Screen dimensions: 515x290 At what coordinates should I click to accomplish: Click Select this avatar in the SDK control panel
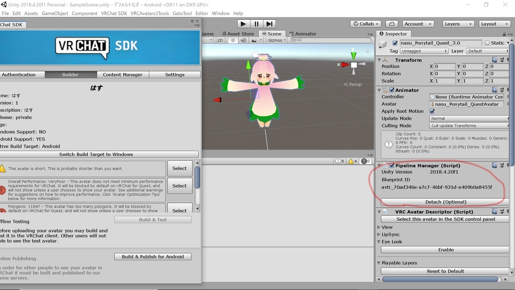click(446, 219)
